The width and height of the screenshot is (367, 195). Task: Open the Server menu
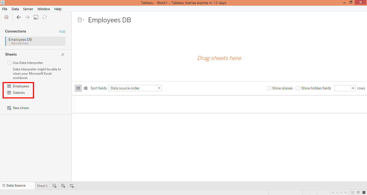pyautogui.click(x=28, y=9)
